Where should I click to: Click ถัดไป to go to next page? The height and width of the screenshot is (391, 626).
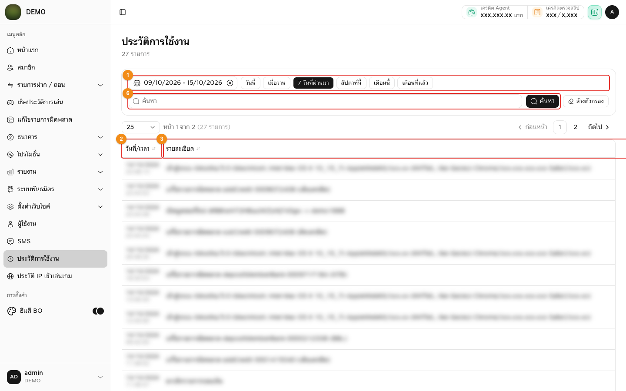(x=599, y=127)
